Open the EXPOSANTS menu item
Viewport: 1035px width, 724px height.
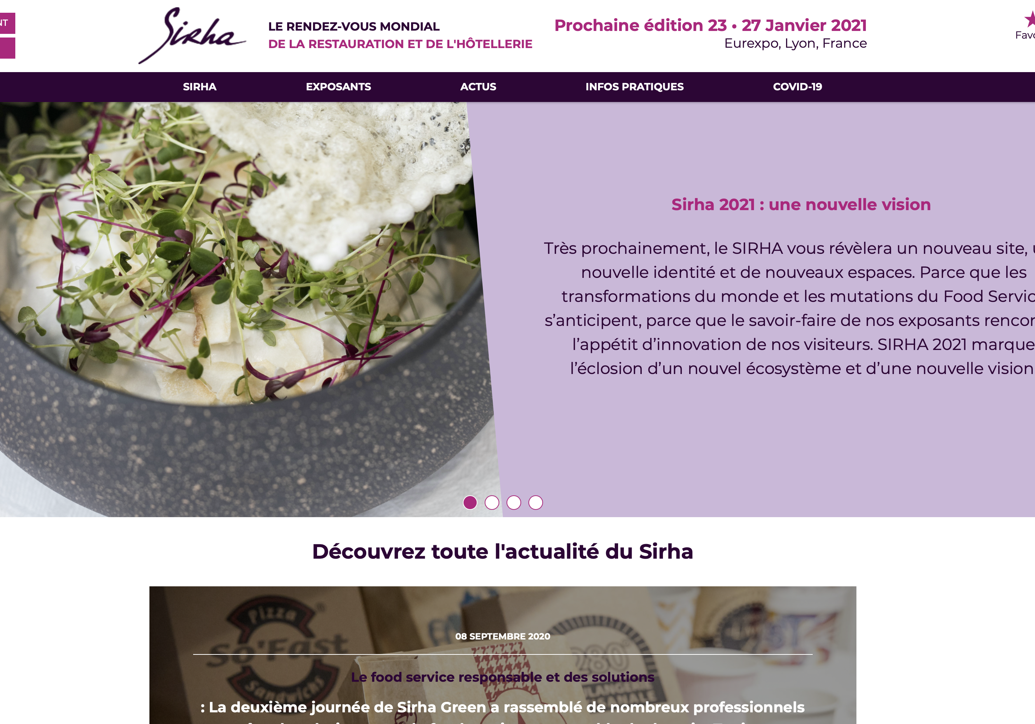pyautogui.click(x=339, y=87)
